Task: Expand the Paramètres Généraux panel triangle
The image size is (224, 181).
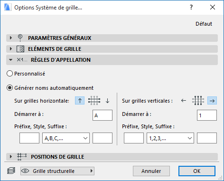Action: pyautogui.click(x=11, y=38)
